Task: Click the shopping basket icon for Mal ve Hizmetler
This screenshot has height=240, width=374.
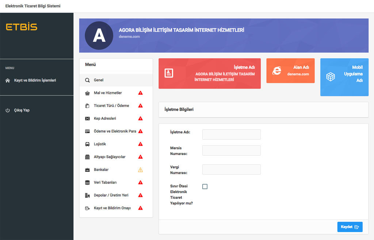Action: click(x=87, y=93)
